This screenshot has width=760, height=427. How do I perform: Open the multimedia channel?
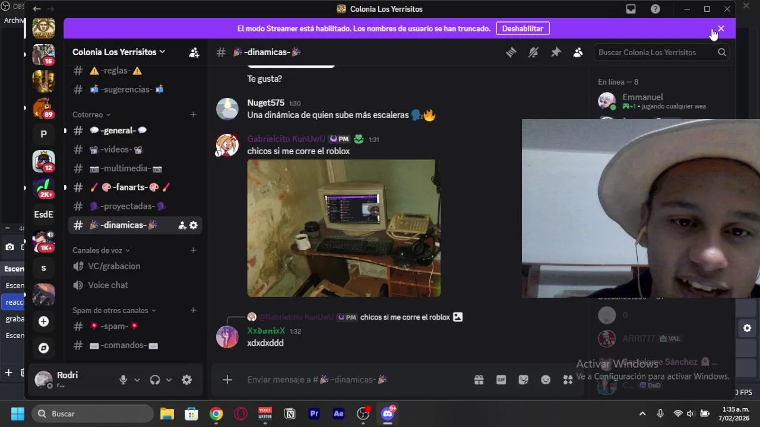135,168
